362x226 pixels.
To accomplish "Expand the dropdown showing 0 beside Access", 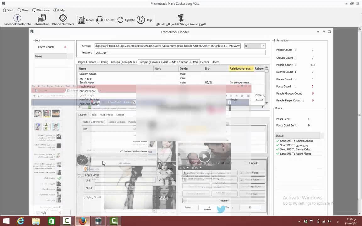I will [x=263, y=46].
